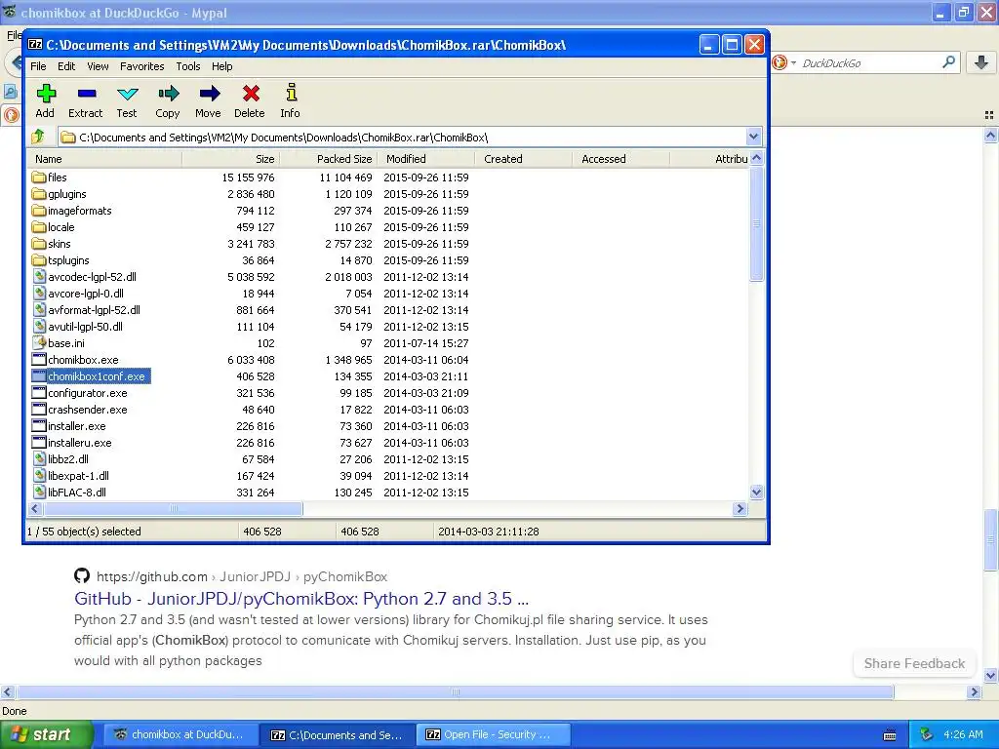
Task: Sort by Packed Size column header
Action: pyautogui.click(x=328, y=159)
